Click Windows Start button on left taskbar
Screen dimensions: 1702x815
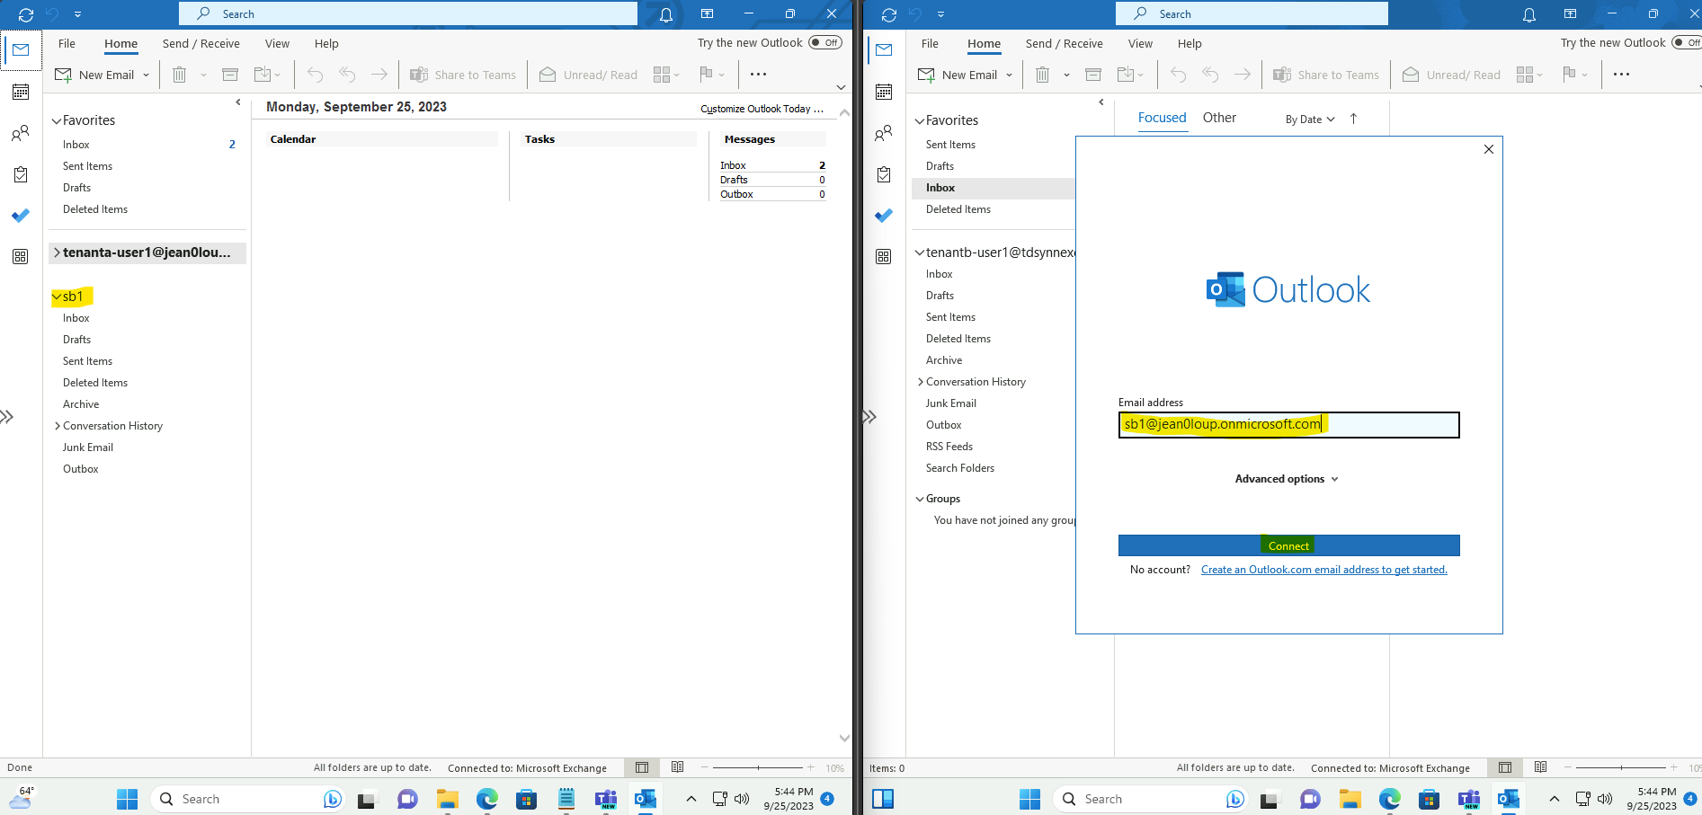click(x=128, y=799)
